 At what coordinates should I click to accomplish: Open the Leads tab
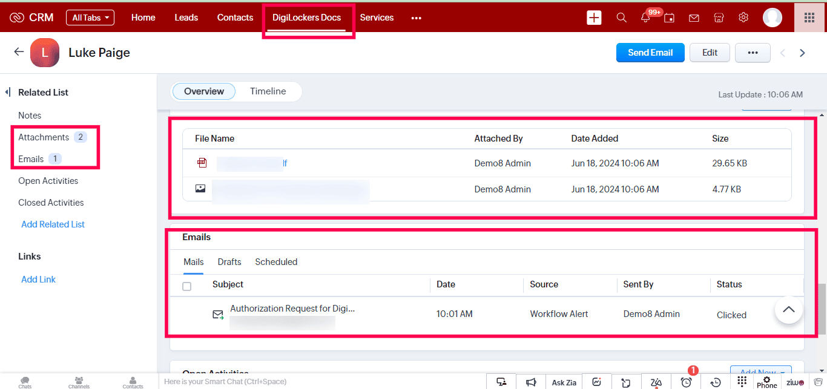point(186,18)
